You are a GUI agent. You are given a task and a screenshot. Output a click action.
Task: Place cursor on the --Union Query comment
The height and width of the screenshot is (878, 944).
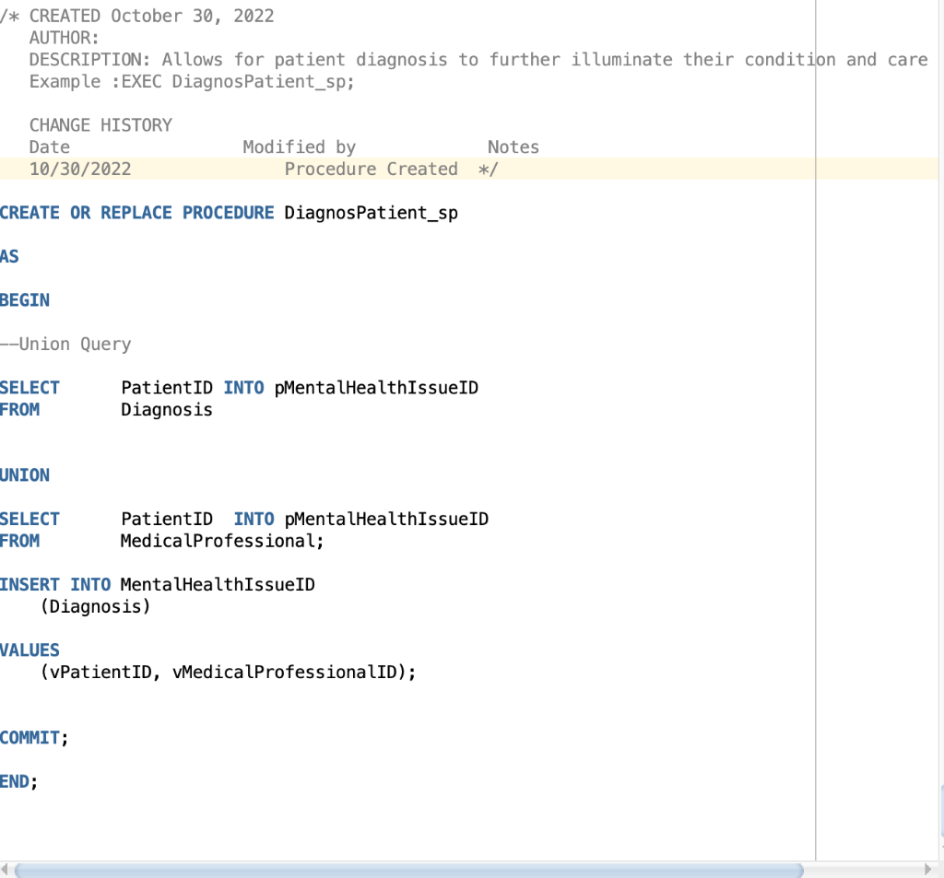(66, 344)
